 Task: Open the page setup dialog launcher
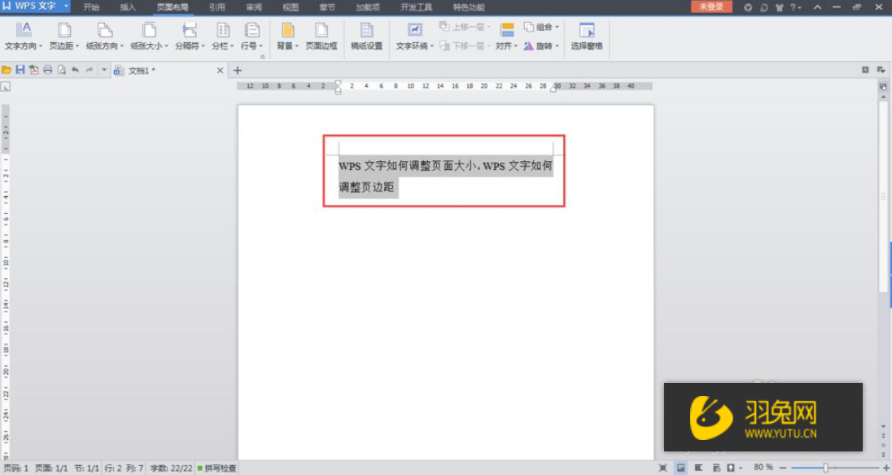[263, 57]
